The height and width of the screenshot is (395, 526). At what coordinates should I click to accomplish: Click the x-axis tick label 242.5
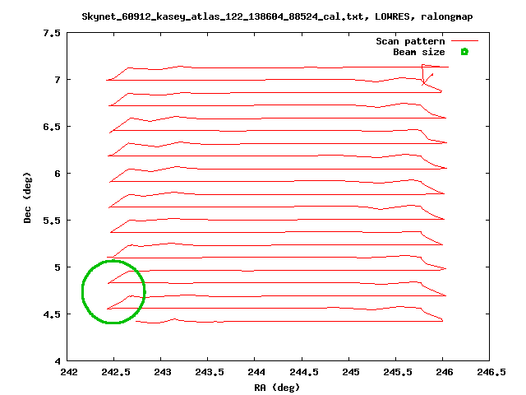tap(116, 372)
